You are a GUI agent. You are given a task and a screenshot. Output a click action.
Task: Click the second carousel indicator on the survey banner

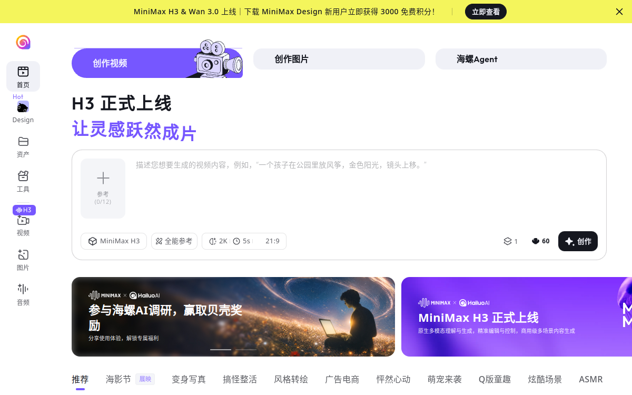(x=245, y=350)
